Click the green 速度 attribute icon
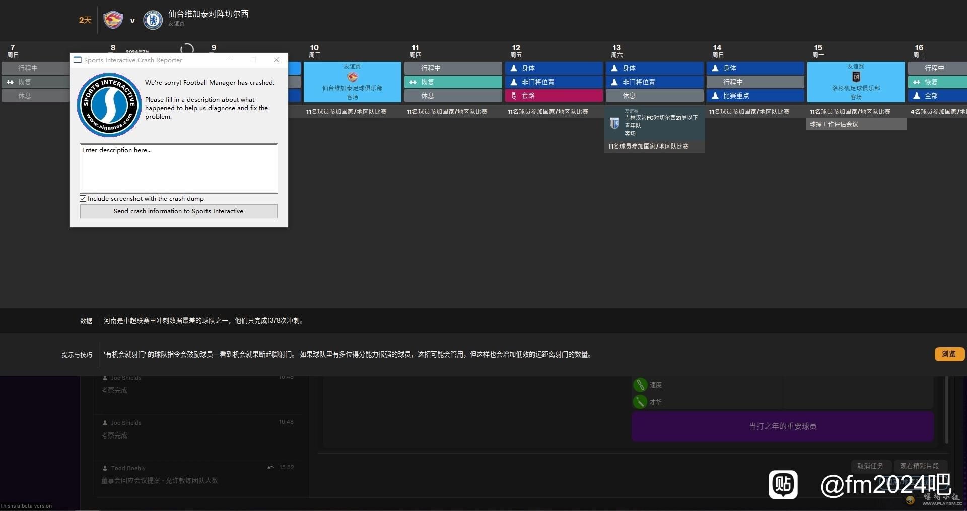This screenshot has width=967, height=511. (x=640, y=385)
